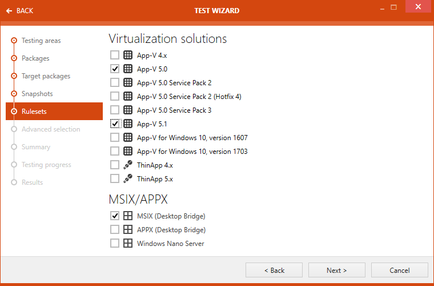
Task: Go to the Testing areas step
Action: point(41,41)
